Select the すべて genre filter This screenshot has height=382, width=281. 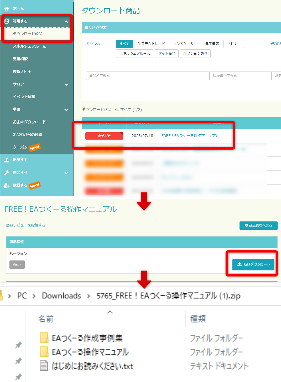pyautogui.click(x=124, y=44)
